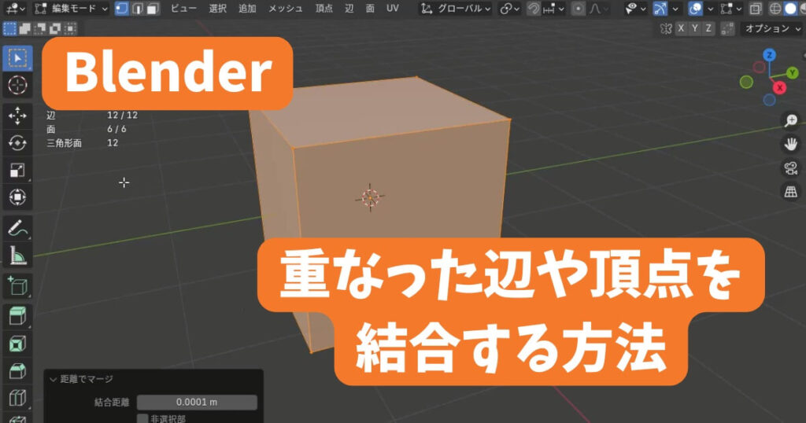Open the overlays settings dropdown arrow
Image resolution: width=806 pixels, height=423 pixels.
click(x=711, y=8)
